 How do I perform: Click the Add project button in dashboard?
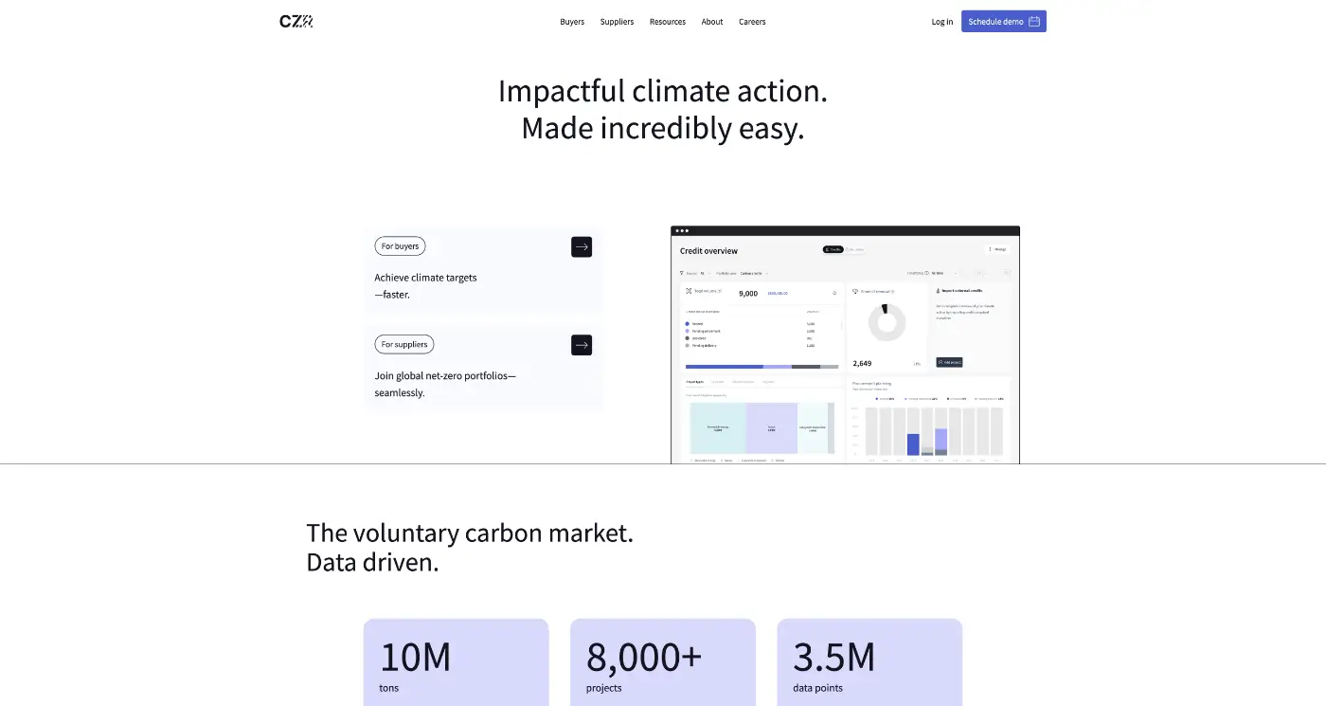[x=949, y=362]
